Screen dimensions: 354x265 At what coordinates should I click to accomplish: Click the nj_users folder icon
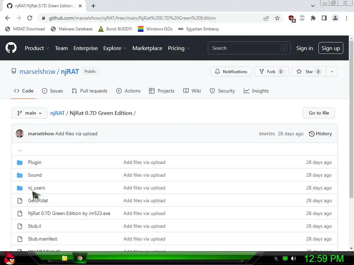point(20,188)
